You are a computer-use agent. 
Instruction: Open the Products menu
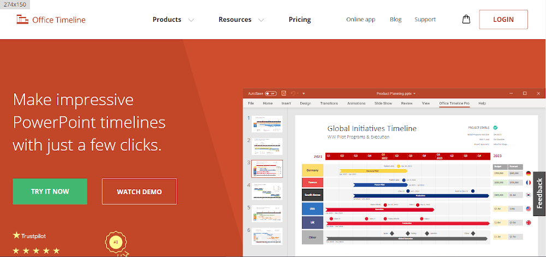click(x=167, y=20)
